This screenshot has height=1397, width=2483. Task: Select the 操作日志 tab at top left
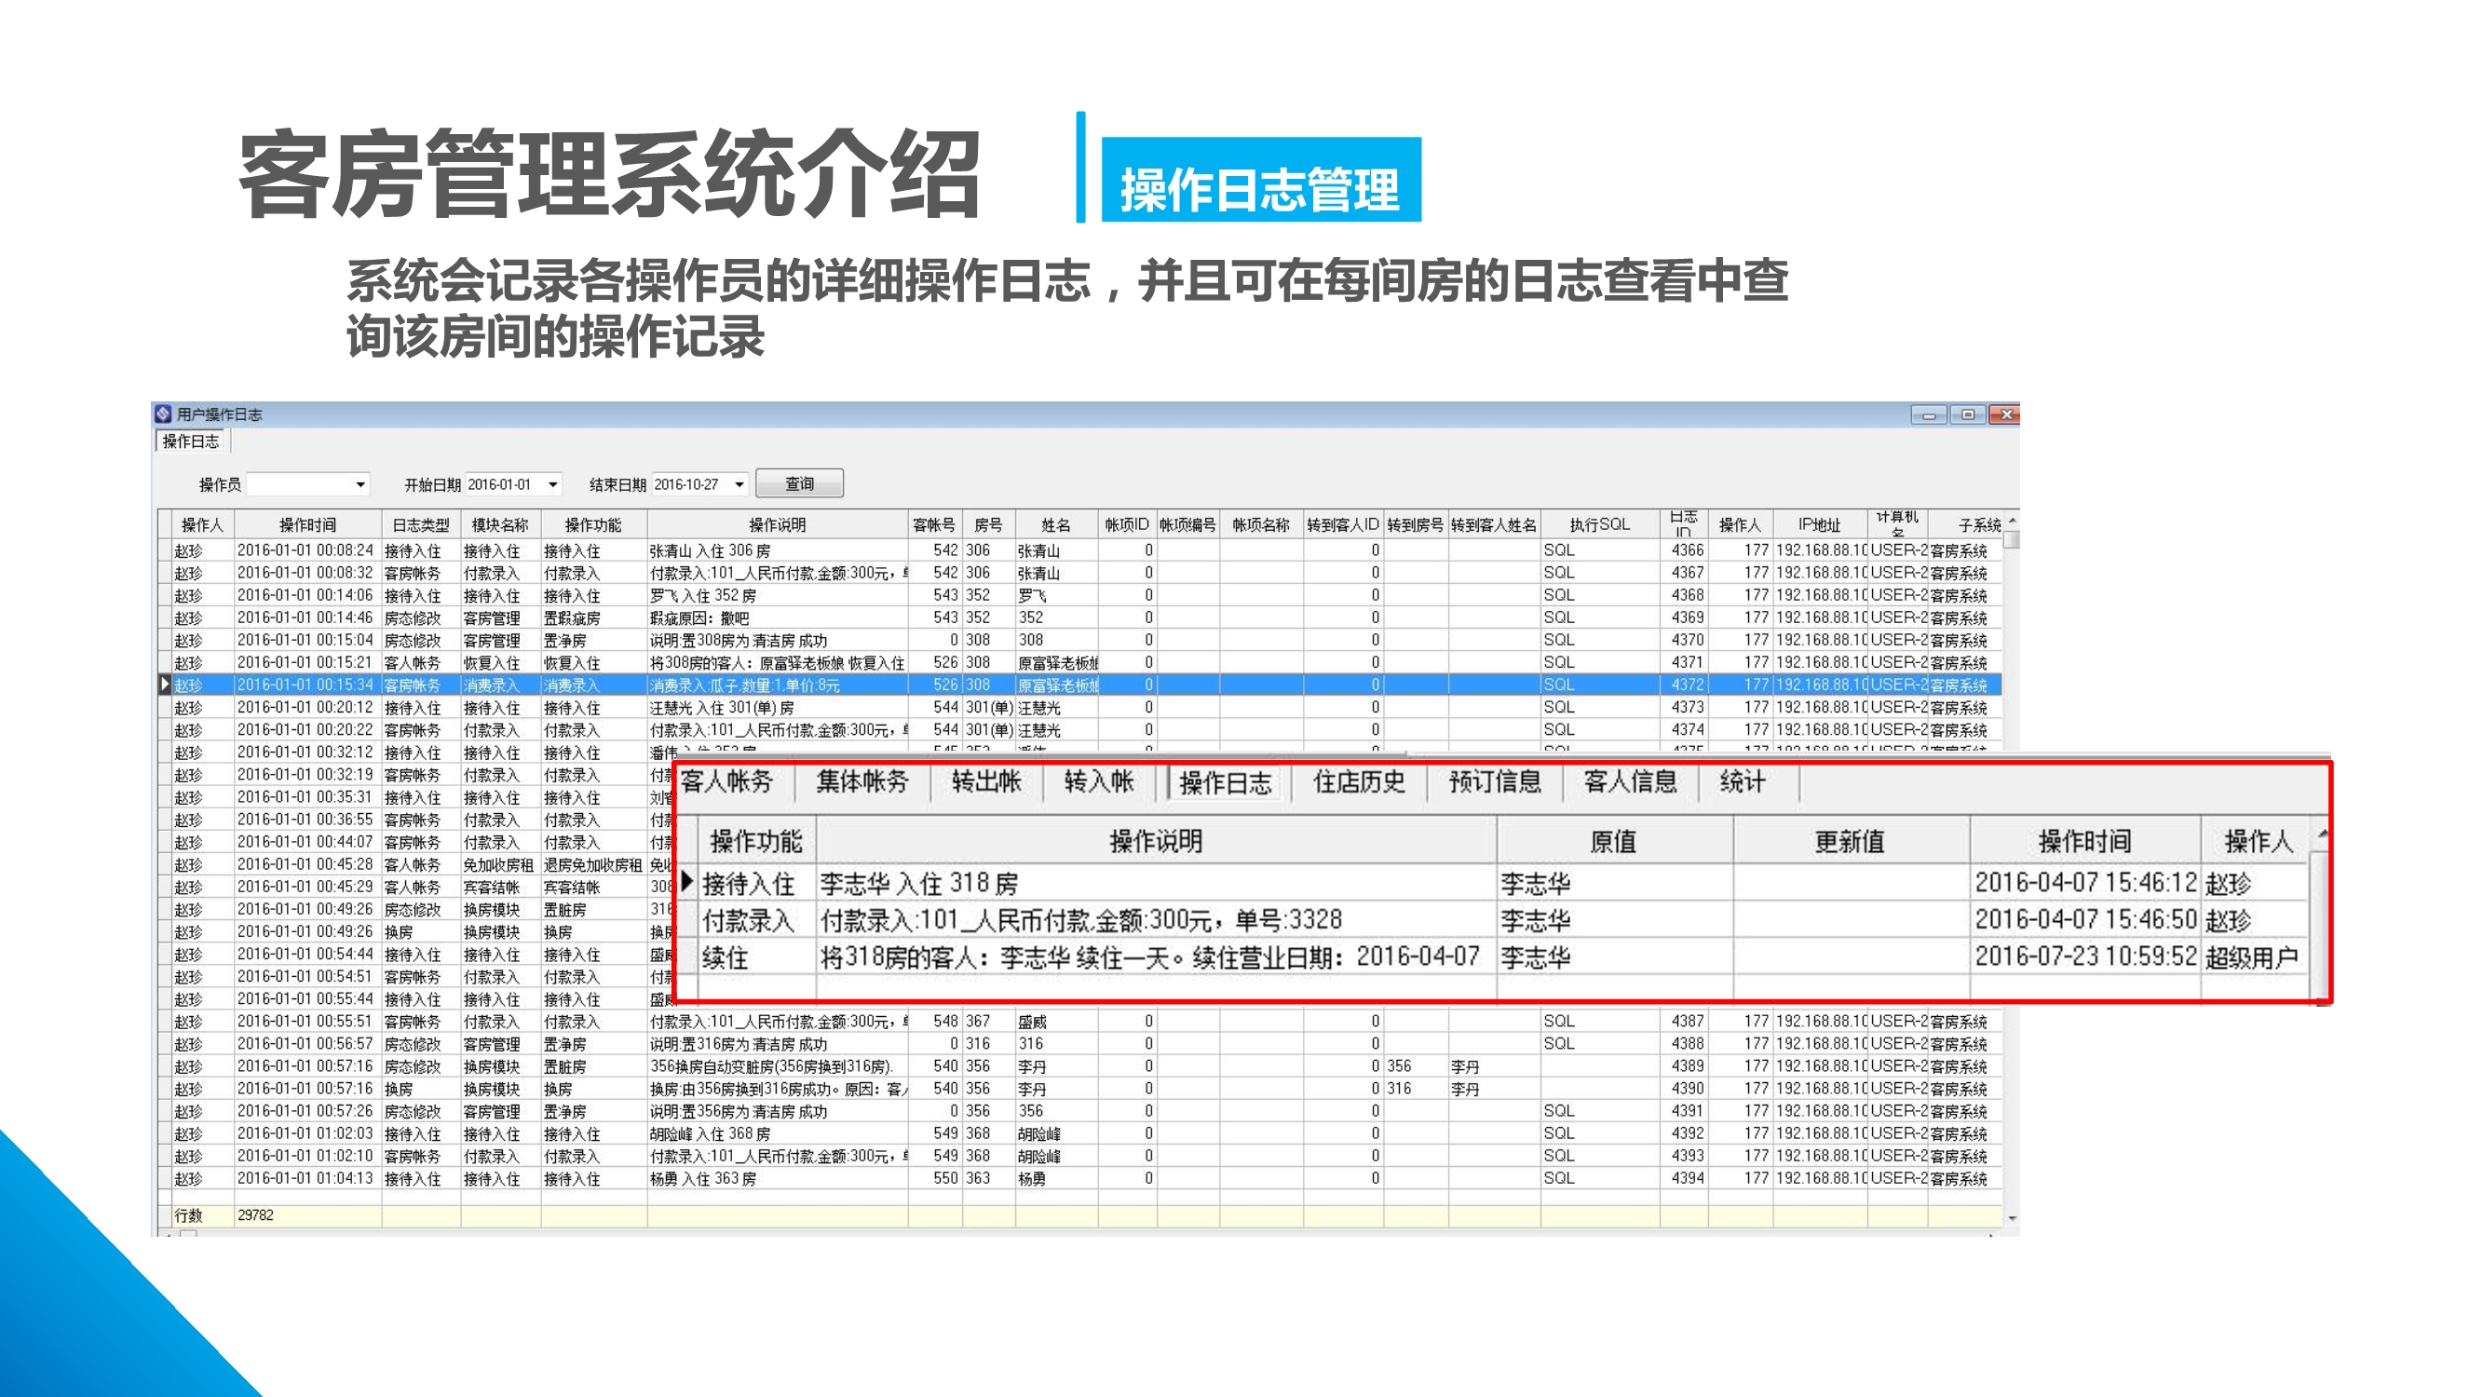point(191,441)
